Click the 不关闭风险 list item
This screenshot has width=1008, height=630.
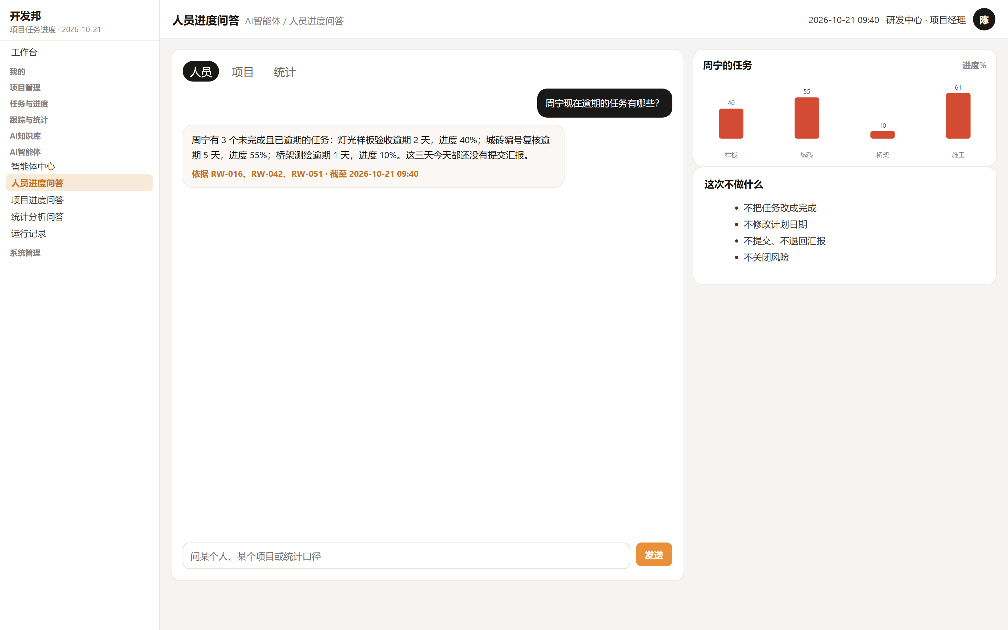766,258
